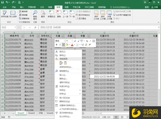
Task: Click the 登录 sign-in link
Action: pos(147,7)
